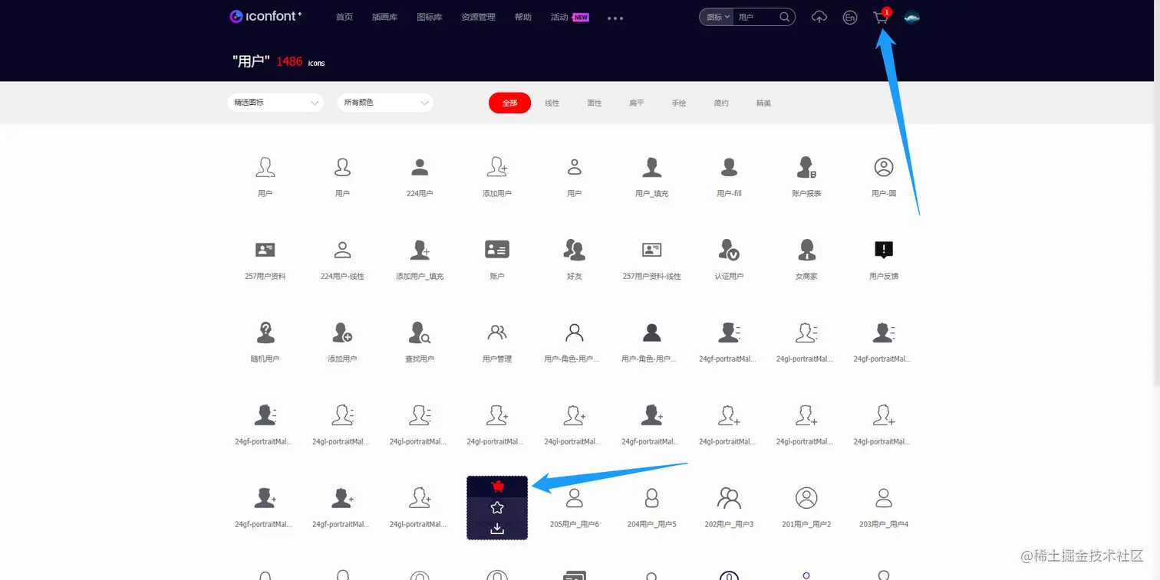The height and width of the screenshot is (580, 1160).
Task: Filter by 简约 style
Action: click(721, 103)
